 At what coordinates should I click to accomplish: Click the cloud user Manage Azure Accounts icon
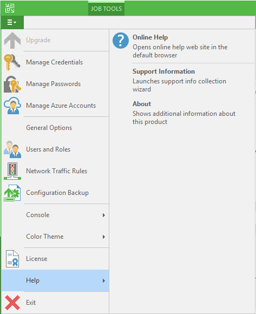[x=12, y=106]
